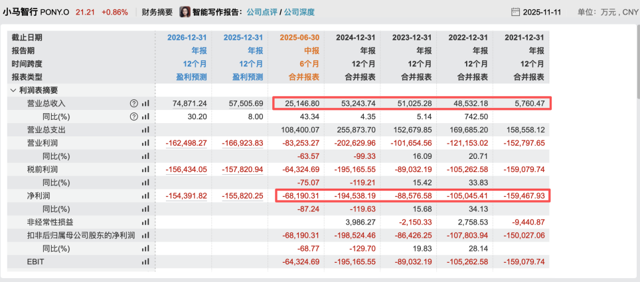Click forecast revenue value 74,871.24
The width and height of the screenshot is (640, 282).
[190, 104]
